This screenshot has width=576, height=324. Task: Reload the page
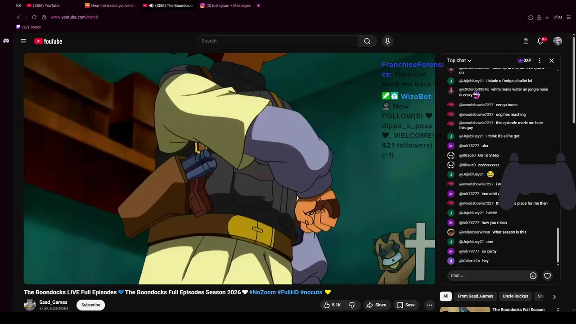coord(34,17)
